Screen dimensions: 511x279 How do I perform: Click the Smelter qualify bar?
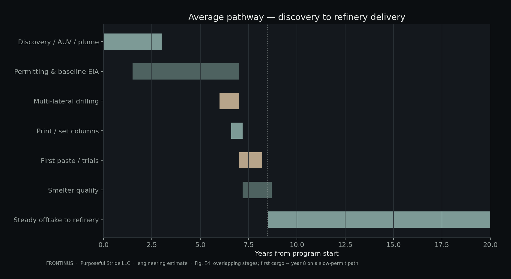[257, 190]
